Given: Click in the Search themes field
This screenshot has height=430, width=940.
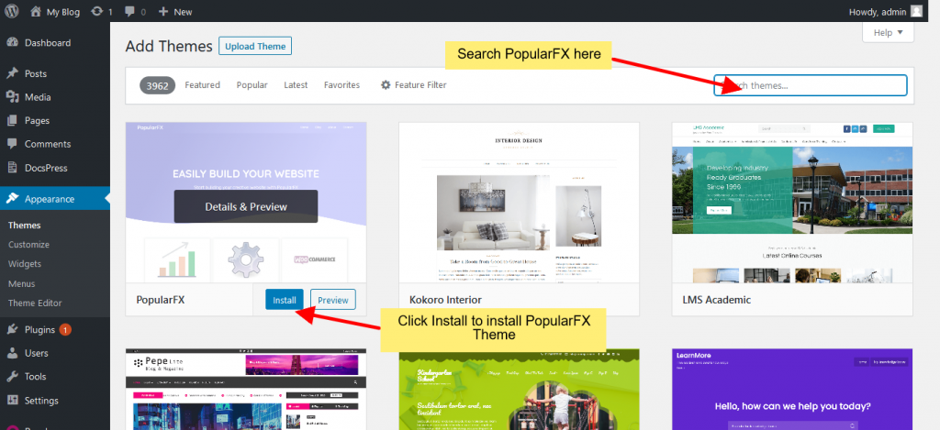Looking at the screenshot, I should 811,85.
